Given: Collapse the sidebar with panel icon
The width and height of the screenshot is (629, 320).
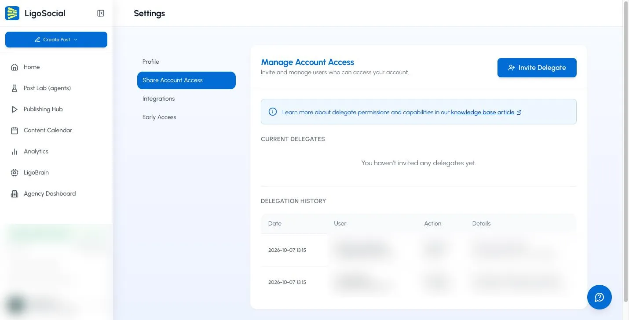Looking at the screenshot, I should [x=101, y=13].
